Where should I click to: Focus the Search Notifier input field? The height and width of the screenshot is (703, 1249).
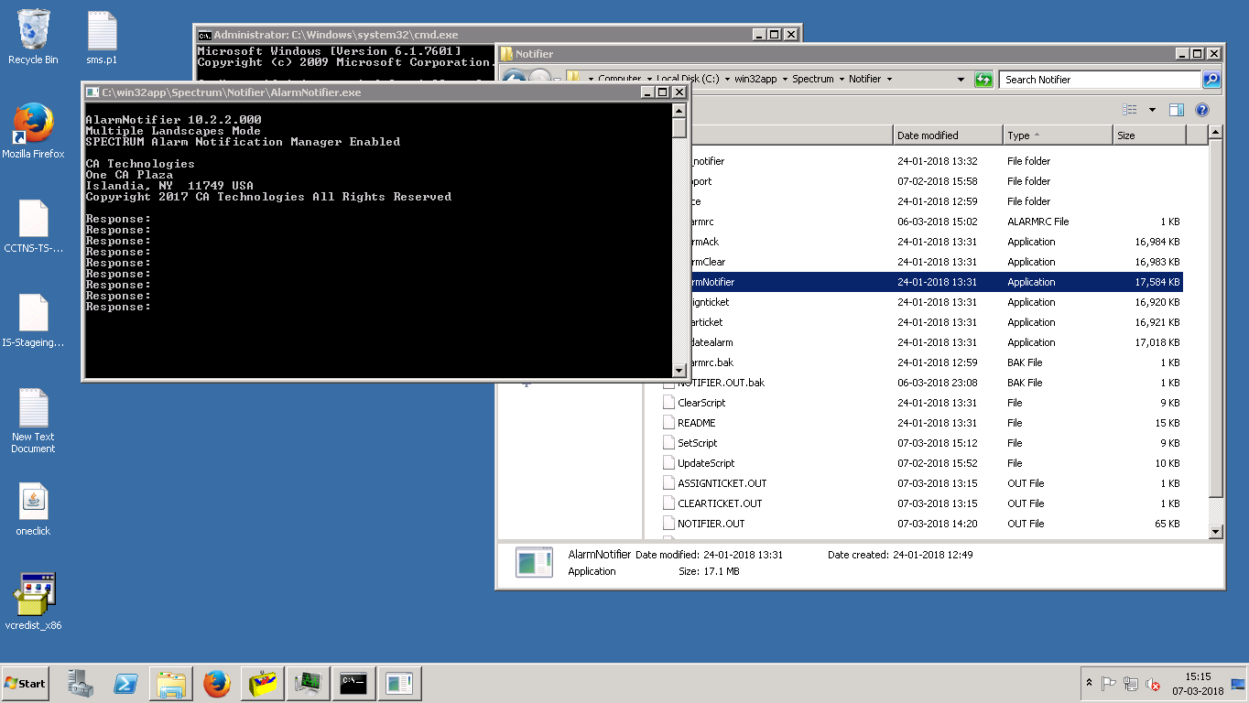click(x=1100, y=80)
